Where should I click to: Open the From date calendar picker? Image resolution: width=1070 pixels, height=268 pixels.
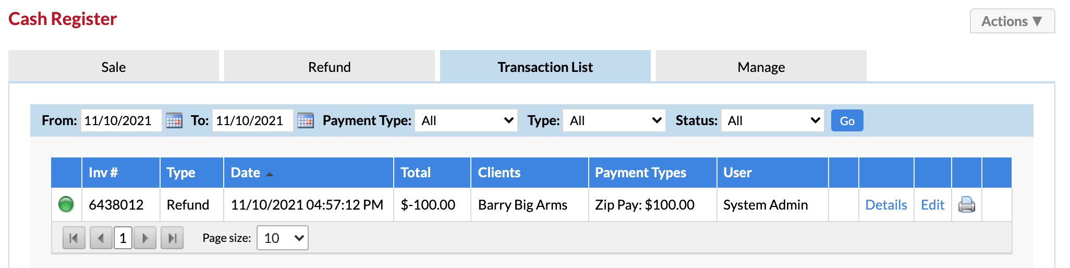pyautogui.click(x=174, y=120)
